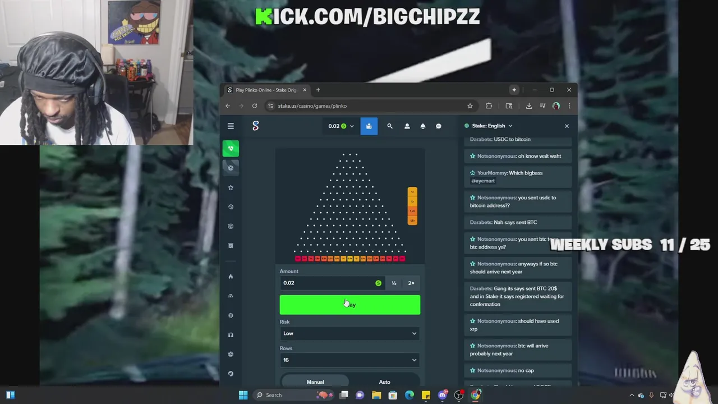Click message 'should have used xrp'

[514, 325]
